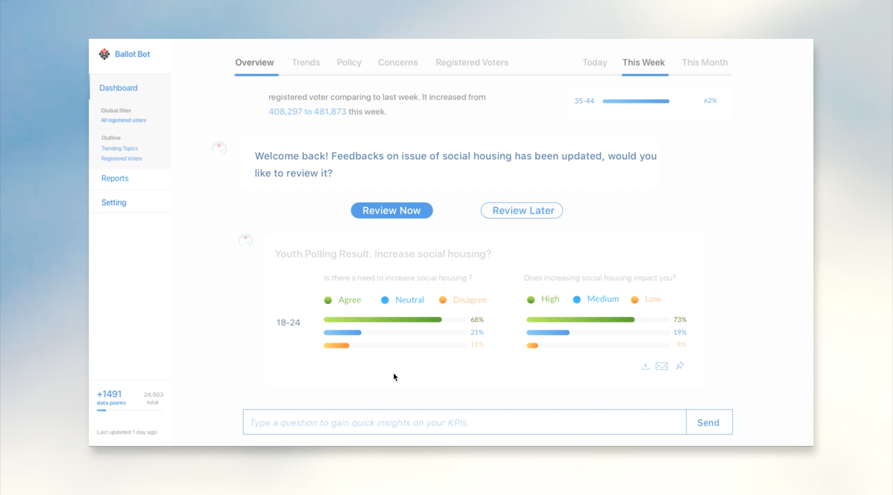Open Dashboard in the sidebar
Screen dimensions: 893x495
pyautogui.click(x=118, y=88)
